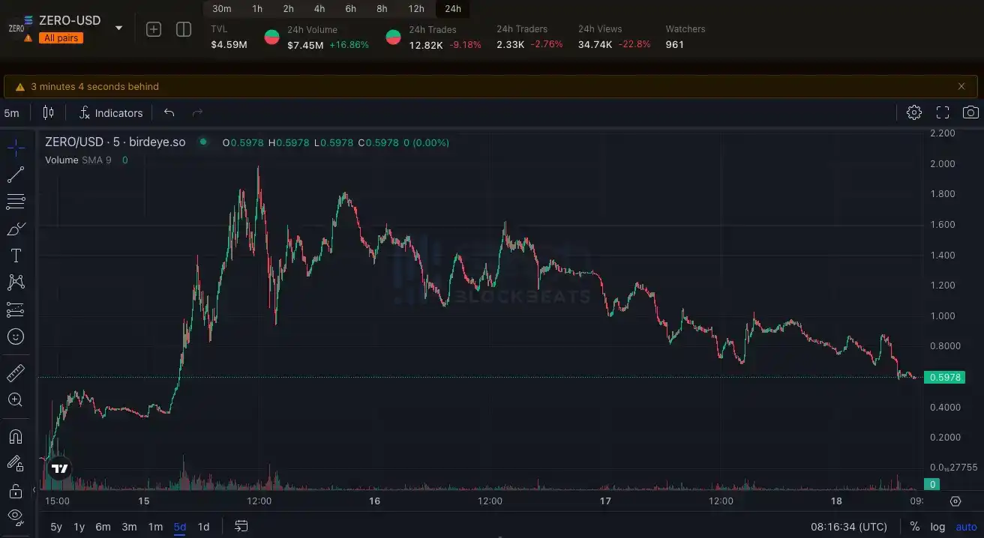Open candlestick chart type selector

click(x=49, y=113)
